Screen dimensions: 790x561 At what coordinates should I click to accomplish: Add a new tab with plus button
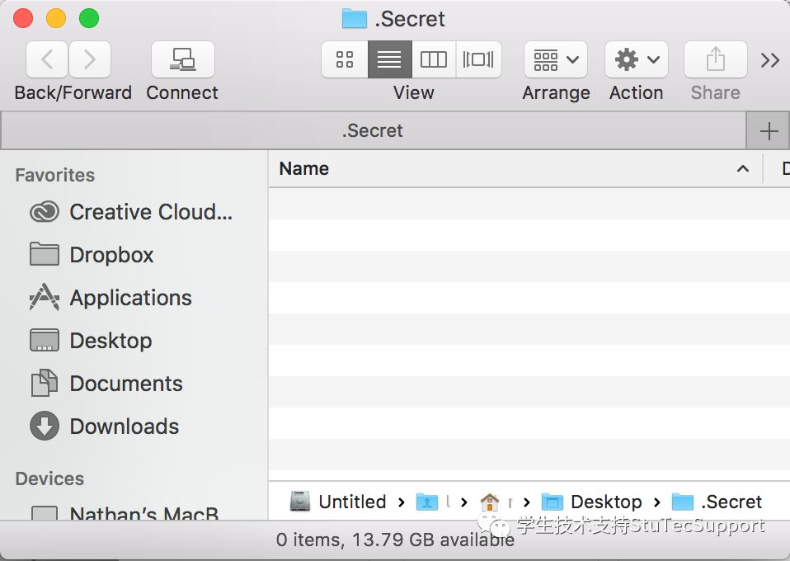pos(768,130)
